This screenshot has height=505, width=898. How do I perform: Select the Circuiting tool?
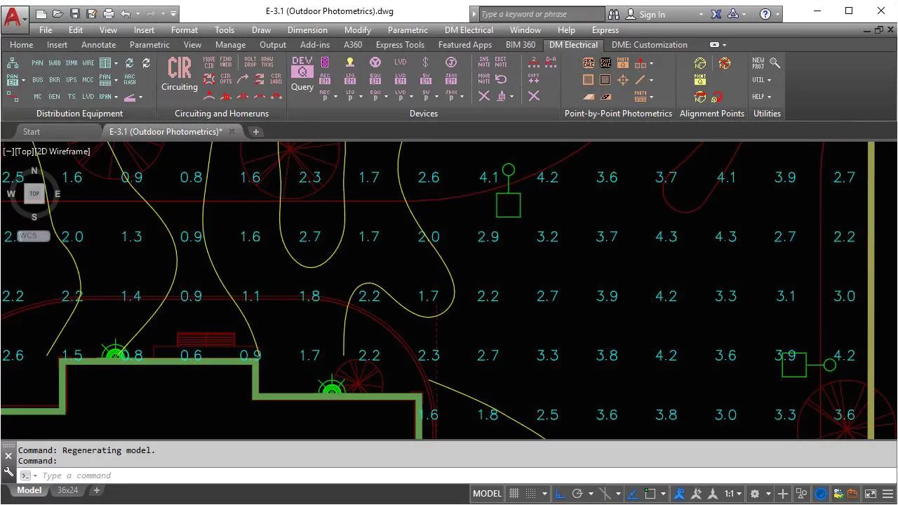coord(179,74)
